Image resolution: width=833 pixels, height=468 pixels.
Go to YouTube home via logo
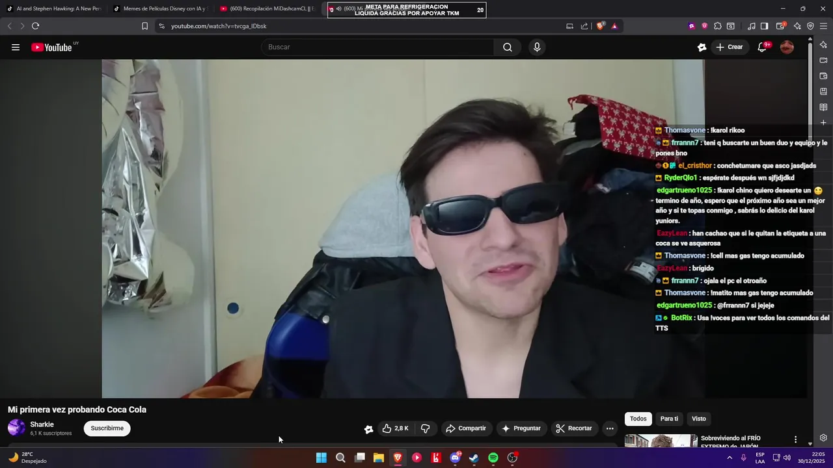point(51,47)
